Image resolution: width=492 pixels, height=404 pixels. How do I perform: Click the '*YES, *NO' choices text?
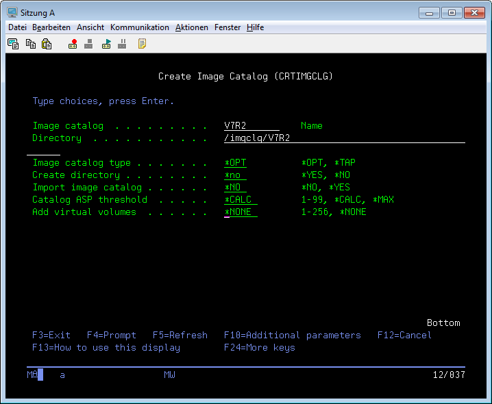pos(325,175)
